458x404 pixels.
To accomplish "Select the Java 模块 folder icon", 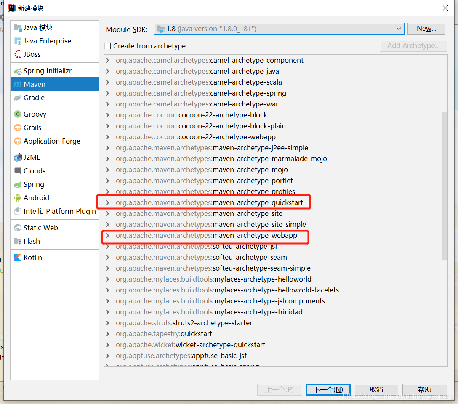I will coord(18,28).
